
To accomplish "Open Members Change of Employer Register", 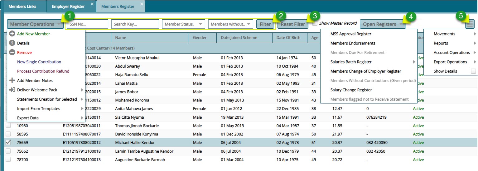I will (366, 71).
